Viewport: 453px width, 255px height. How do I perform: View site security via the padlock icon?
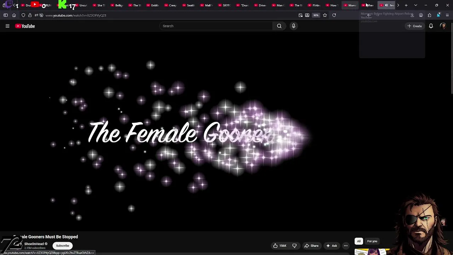[30, 15]
